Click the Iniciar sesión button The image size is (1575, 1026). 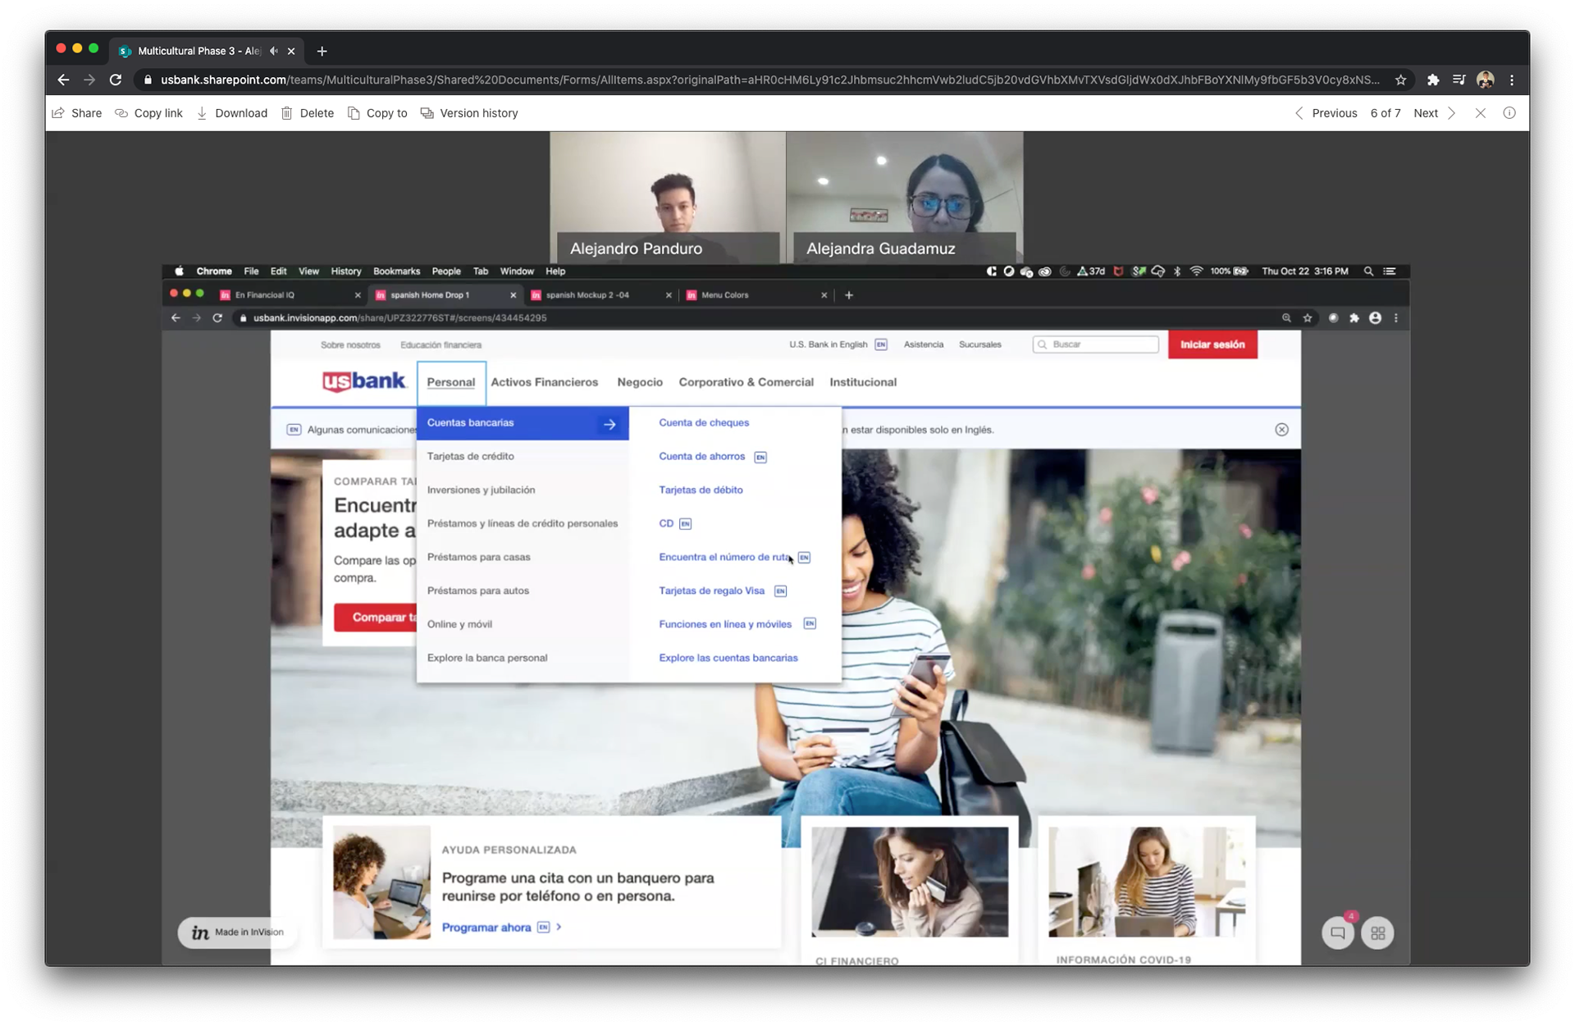coord(1212,344)
